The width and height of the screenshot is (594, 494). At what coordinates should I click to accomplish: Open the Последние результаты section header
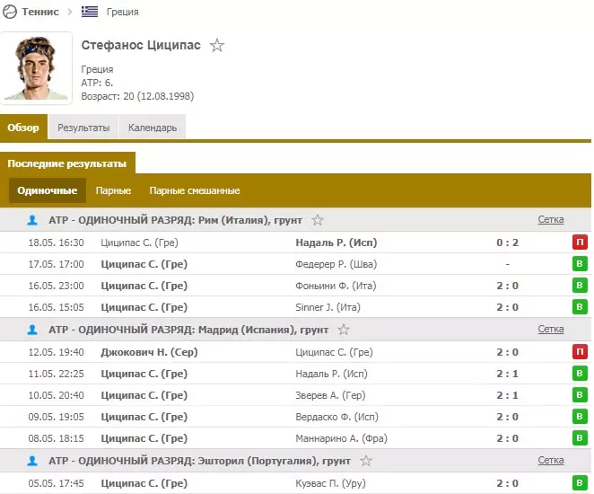coord(67,163)
